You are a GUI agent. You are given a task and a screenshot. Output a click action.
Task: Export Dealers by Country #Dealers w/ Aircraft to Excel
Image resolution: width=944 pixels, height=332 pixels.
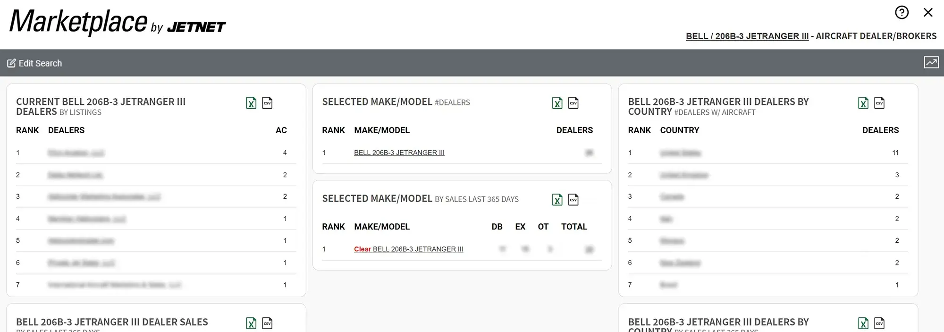[x=863, y=103]
